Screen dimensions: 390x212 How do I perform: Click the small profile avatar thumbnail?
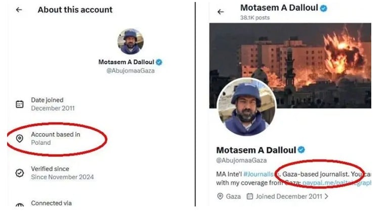tap(131, 41)
